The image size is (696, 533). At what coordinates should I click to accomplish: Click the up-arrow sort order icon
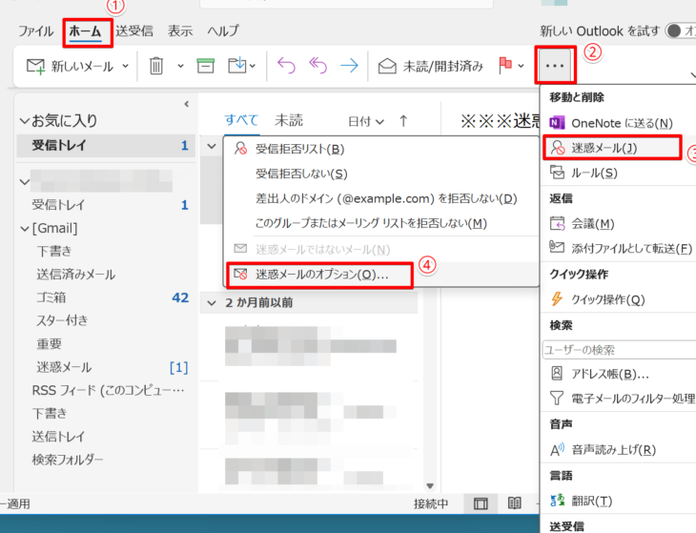point(403,121)
